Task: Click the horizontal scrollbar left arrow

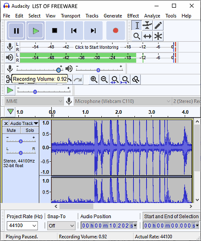Action: (56, 206)
